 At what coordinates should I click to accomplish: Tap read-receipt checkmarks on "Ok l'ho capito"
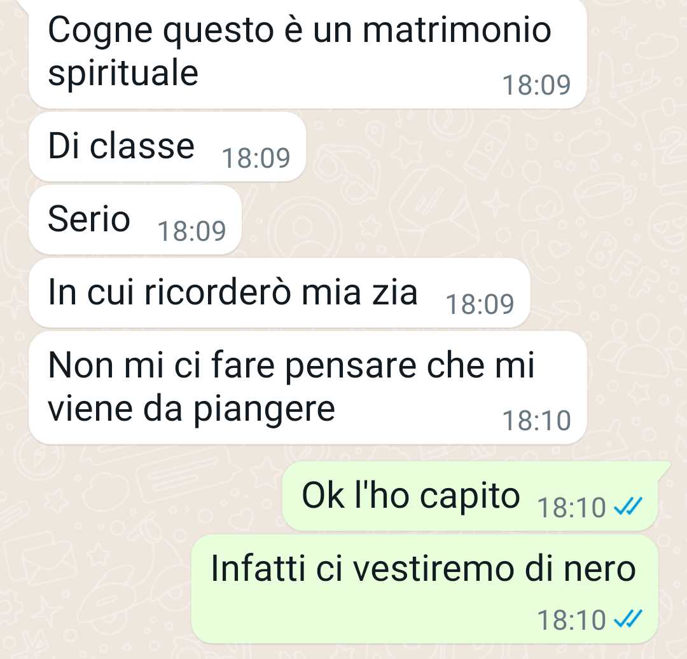628,506
